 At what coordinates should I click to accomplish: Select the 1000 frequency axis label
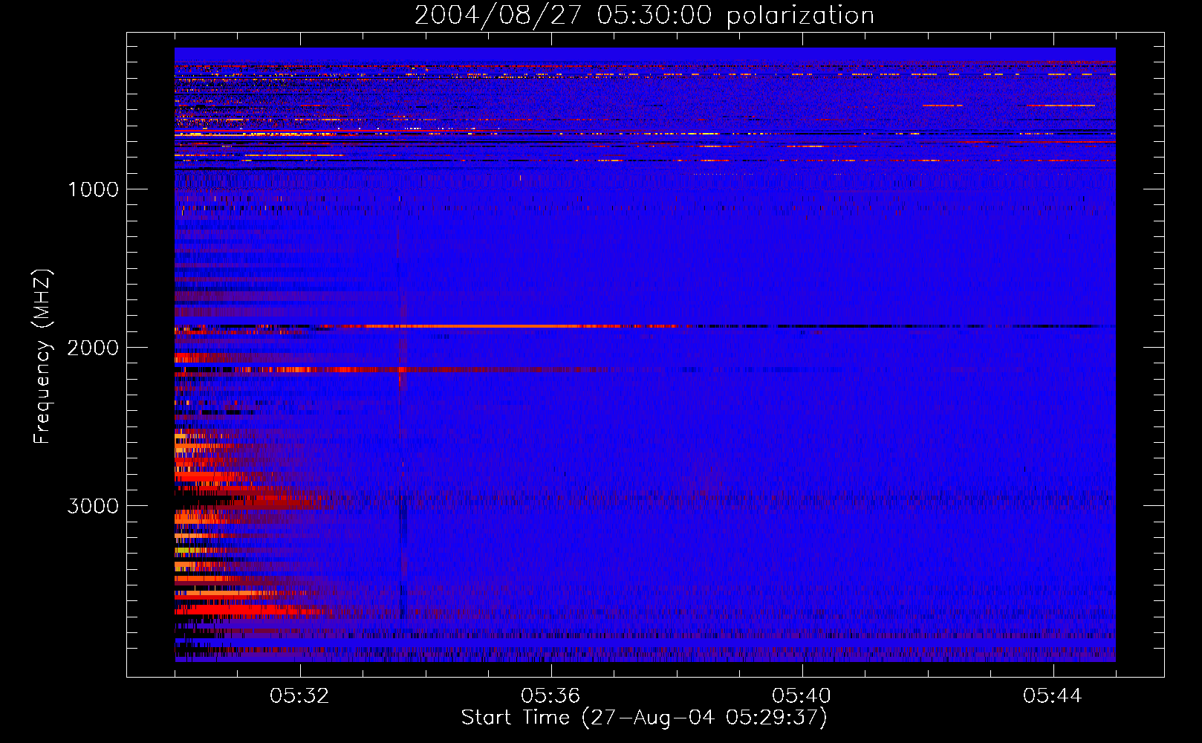tap(93, 189)
